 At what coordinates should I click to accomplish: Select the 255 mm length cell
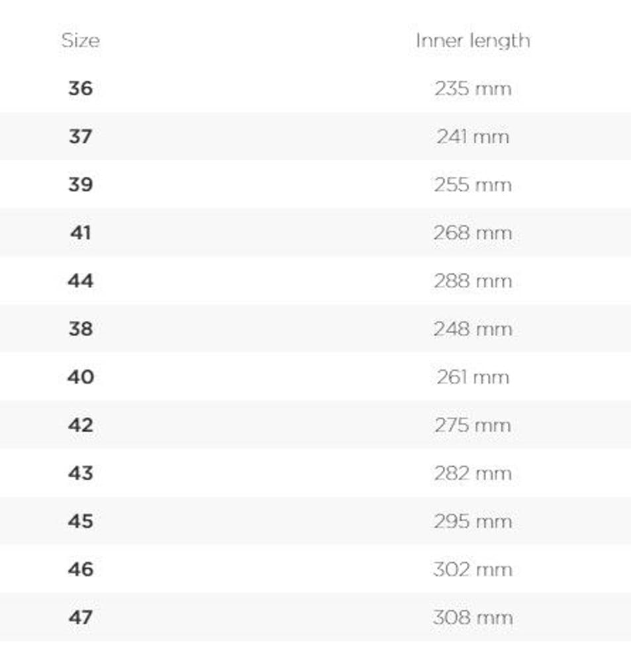click(x=473, y=185)
